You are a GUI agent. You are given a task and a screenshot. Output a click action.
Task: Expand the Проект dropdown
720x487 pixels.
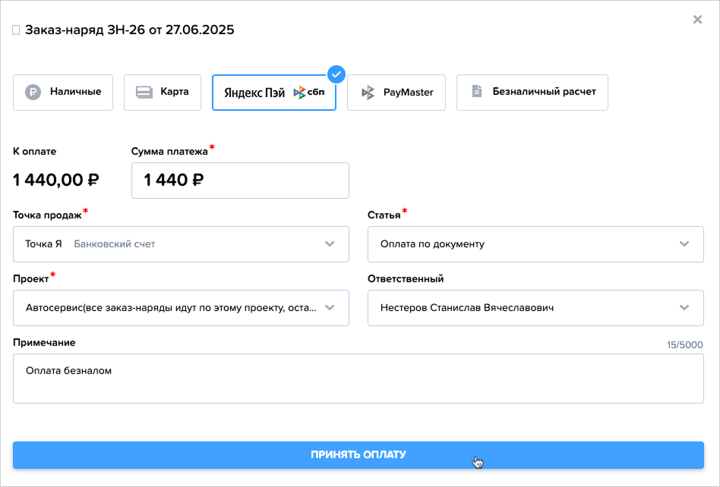pos(330,308)
